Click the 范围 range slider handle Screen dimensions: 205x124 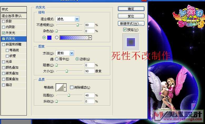(x=69, y=95)
